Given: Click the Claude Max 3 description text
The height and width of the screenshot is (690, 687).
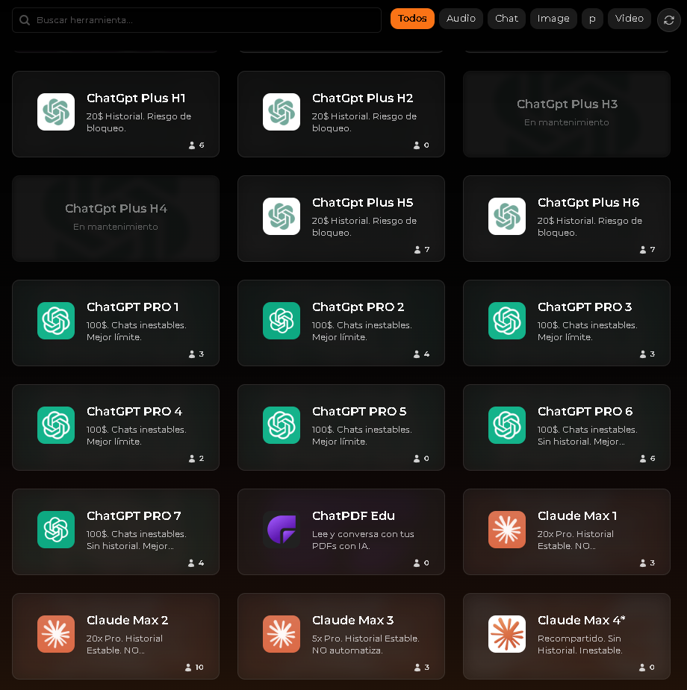Looking at the screenshot, I should (366, 644).
